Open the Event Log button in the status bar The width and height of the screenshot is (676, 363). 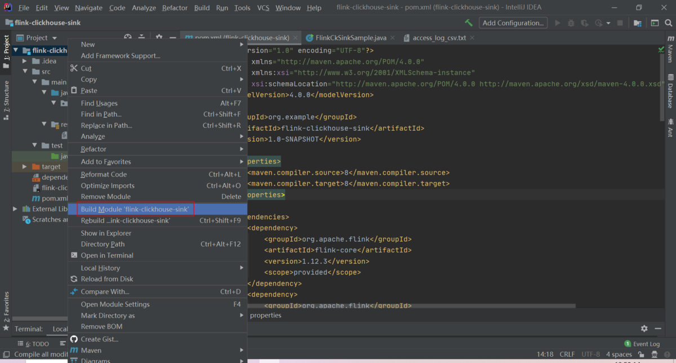(x=642, y=344)
